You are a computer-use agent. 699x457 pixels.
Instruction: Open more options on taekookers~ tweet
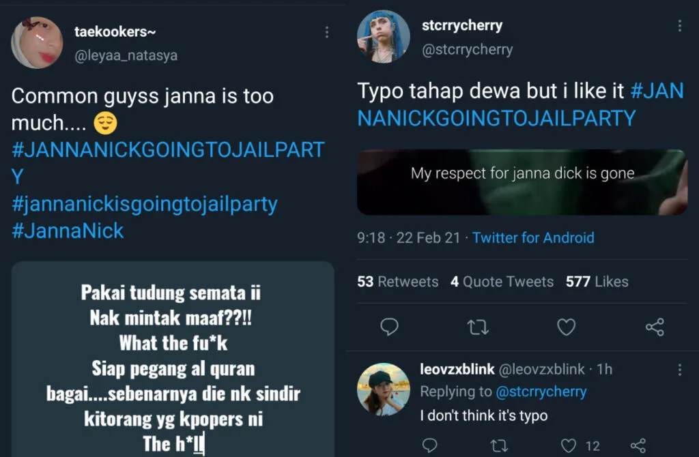pos(327,32)
